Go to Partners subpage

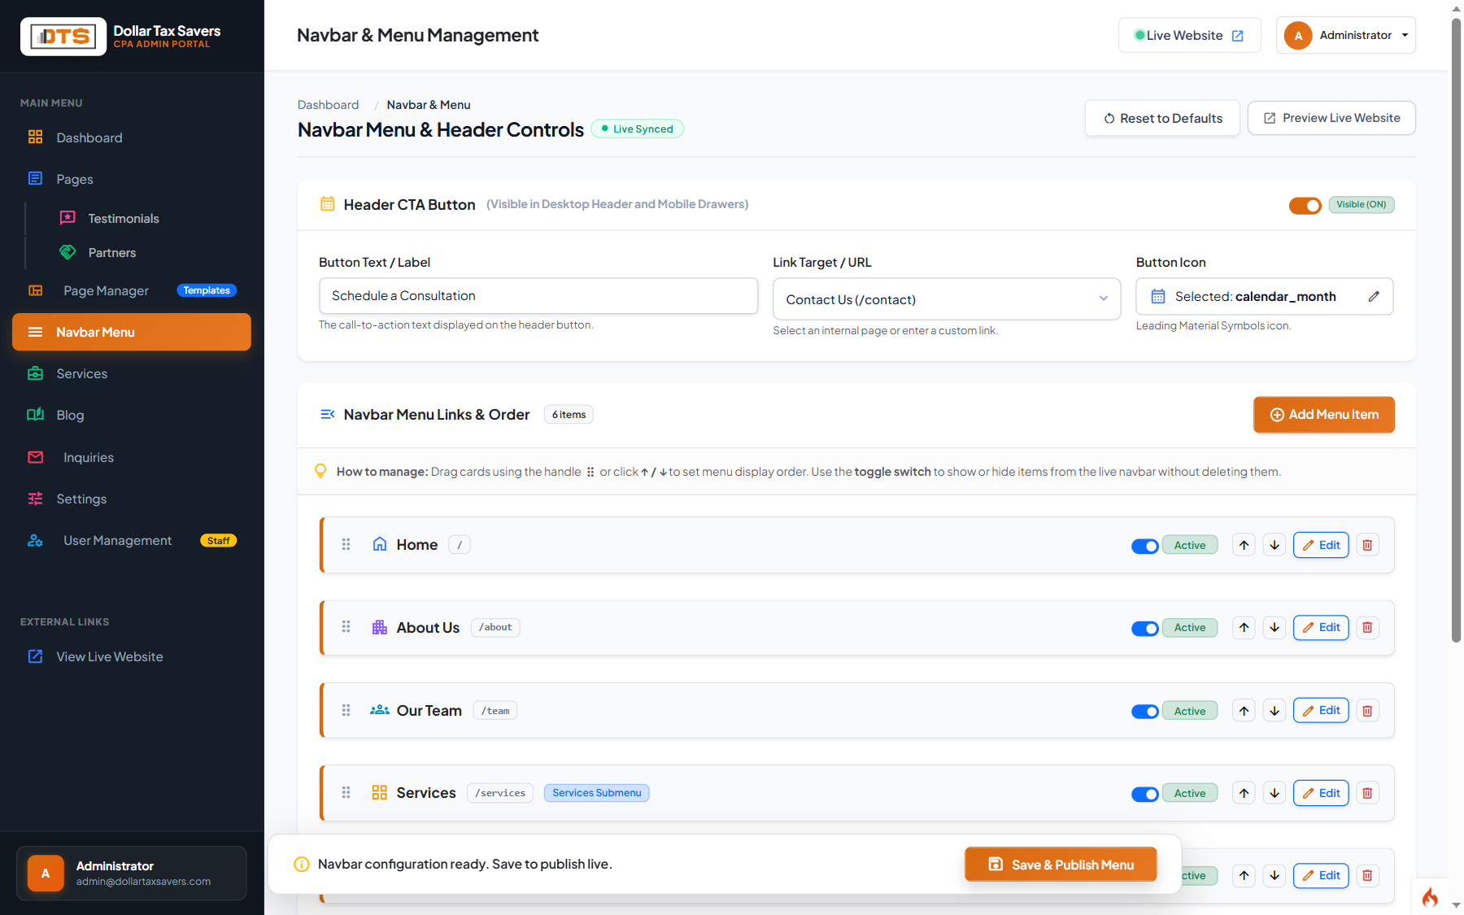coord(112,252)
